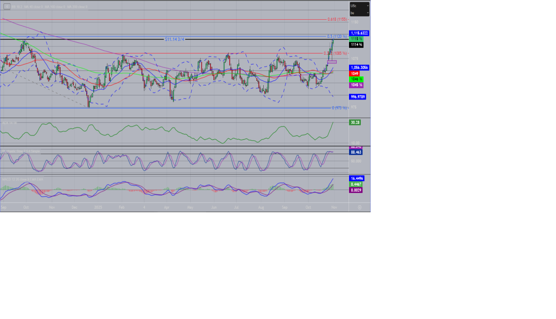This screenshot has height=319, width=556.
Task: Click the 996.9789 lower band price tag
Action: tap(357, 97)
